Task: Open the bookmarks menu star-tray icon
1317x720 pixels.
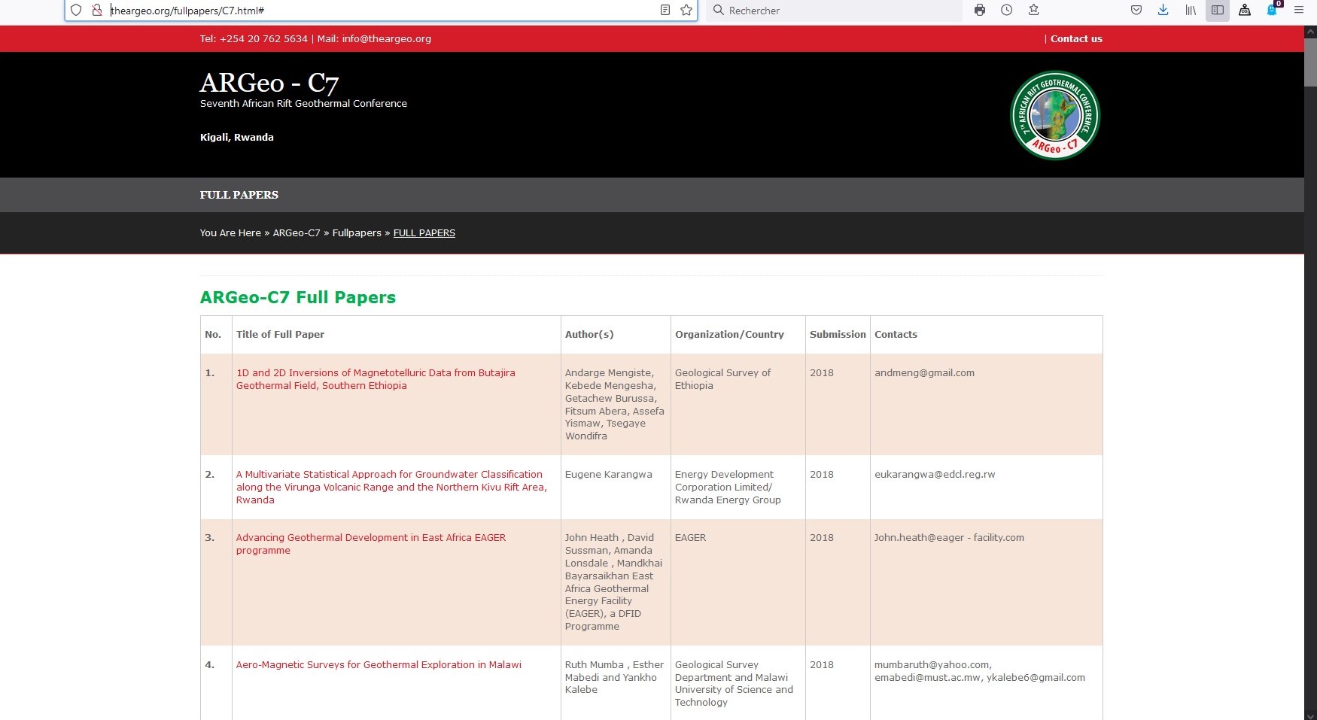Action: 1034,10
